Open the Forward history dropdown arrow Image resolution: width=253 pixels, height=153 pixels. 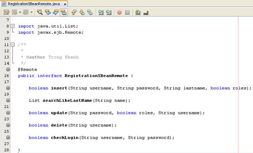pyautogui.click(x=31, y=13)
